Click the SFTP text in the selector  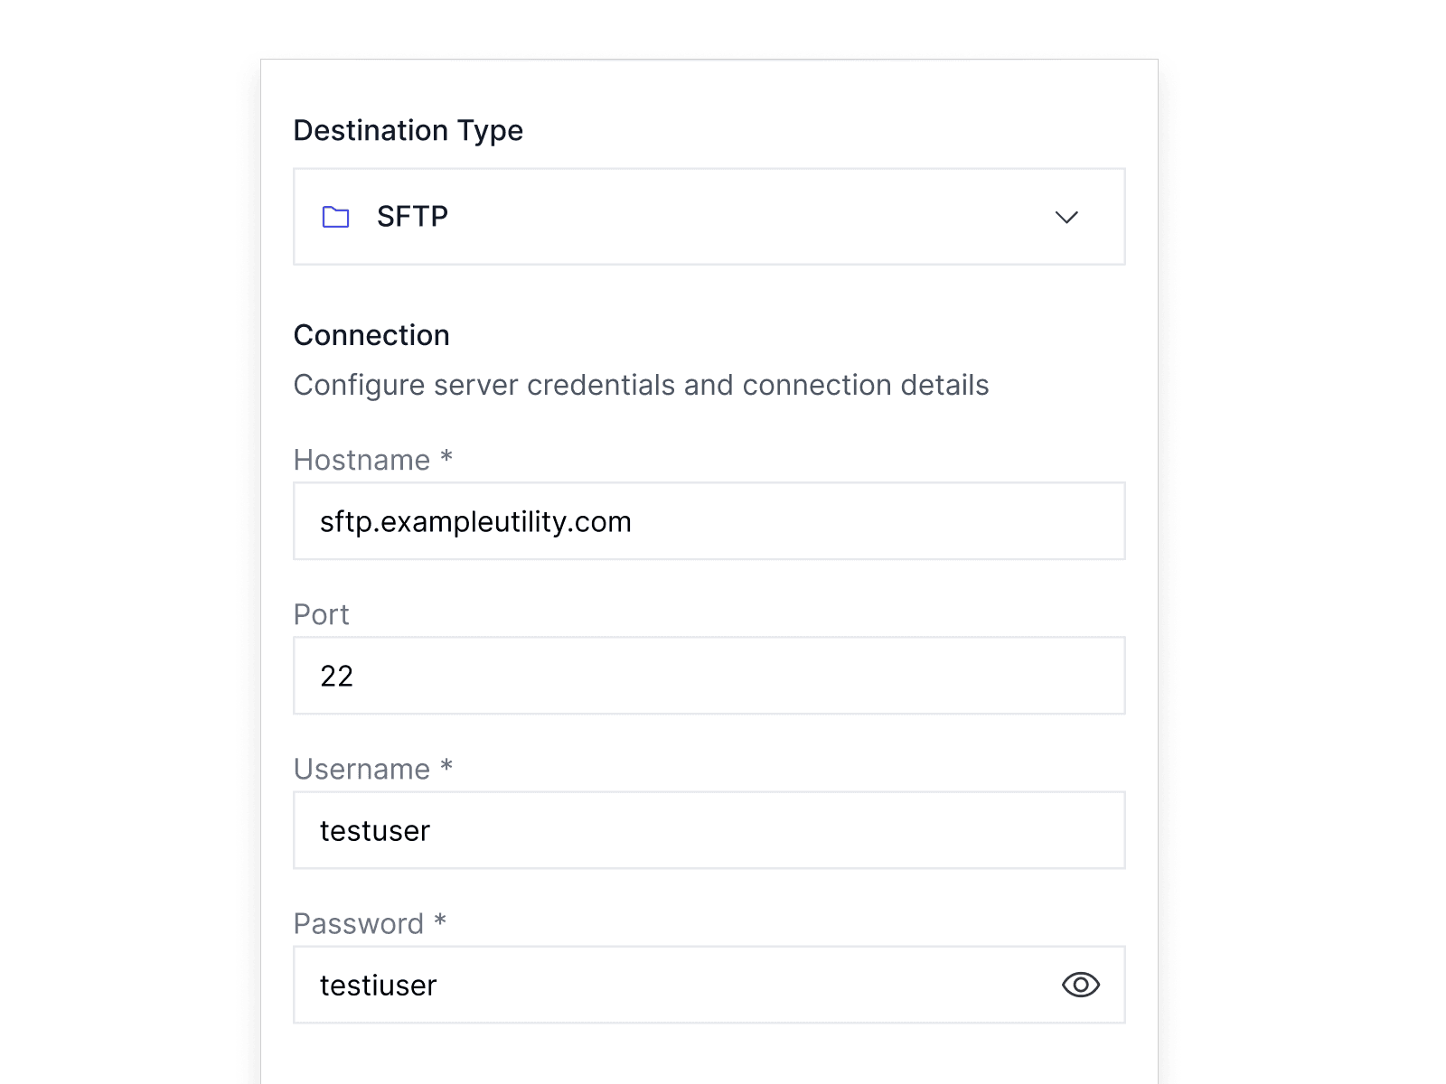(411, 217)
